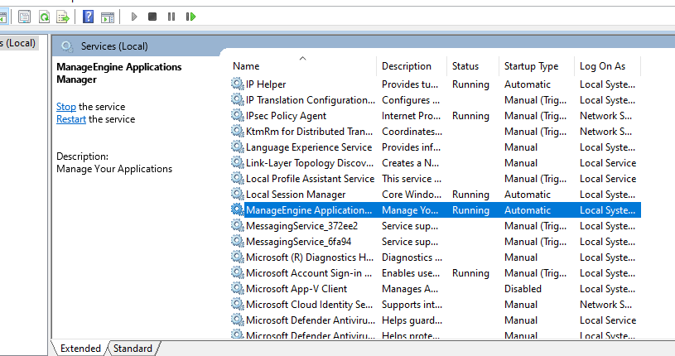Screen dimensions: 675x356
Task: Click the gear icon of IP Translation Configuration
Action: click(x=237, y=99)
